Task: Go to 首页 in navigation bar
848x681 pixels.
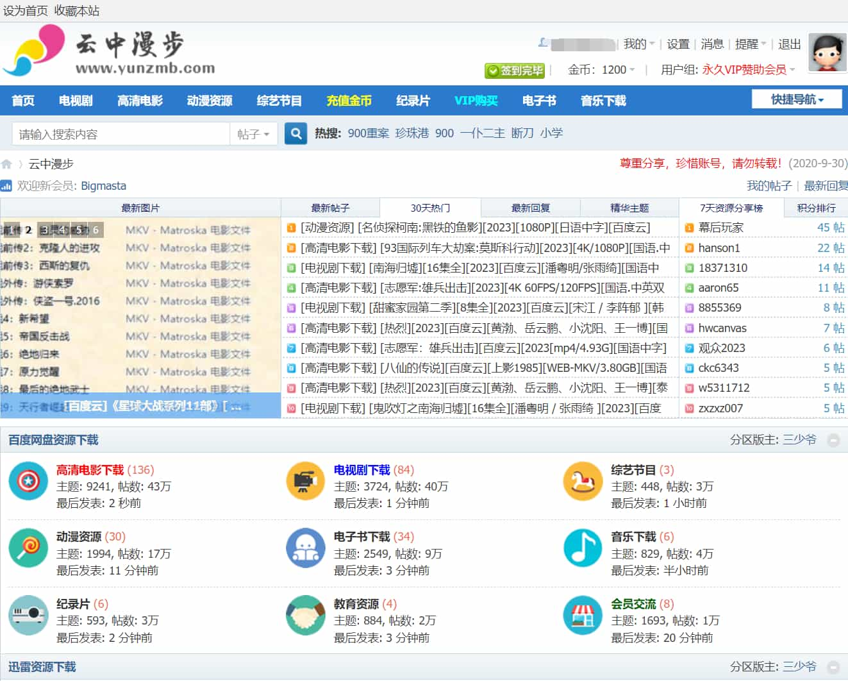Action: pos(23,101)
